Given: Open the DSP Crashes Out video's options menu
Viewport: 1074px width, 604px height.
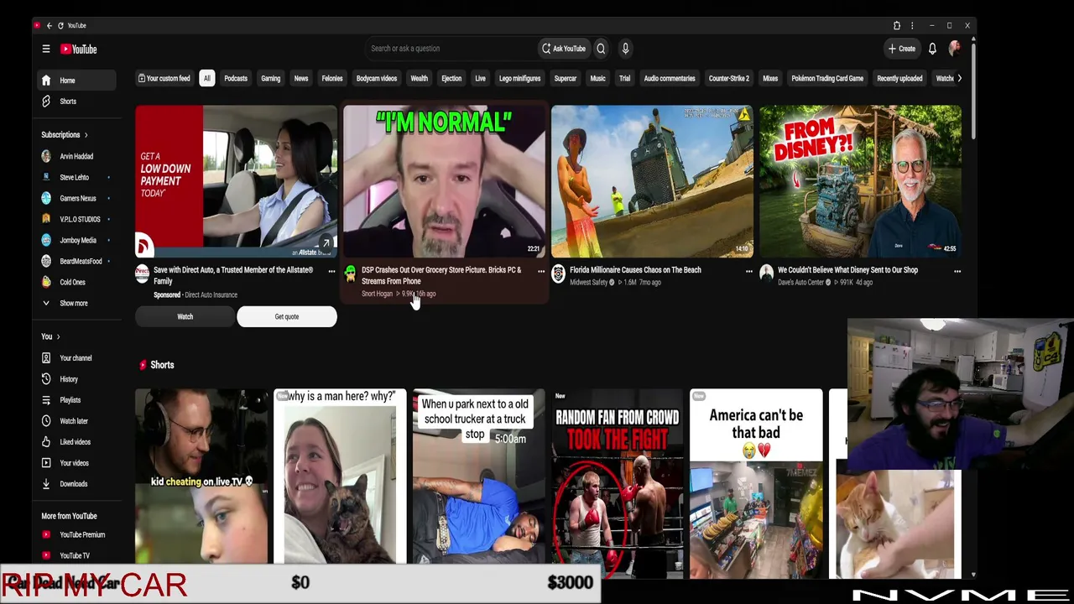Looking at the screenshot, I should point(540,271).
